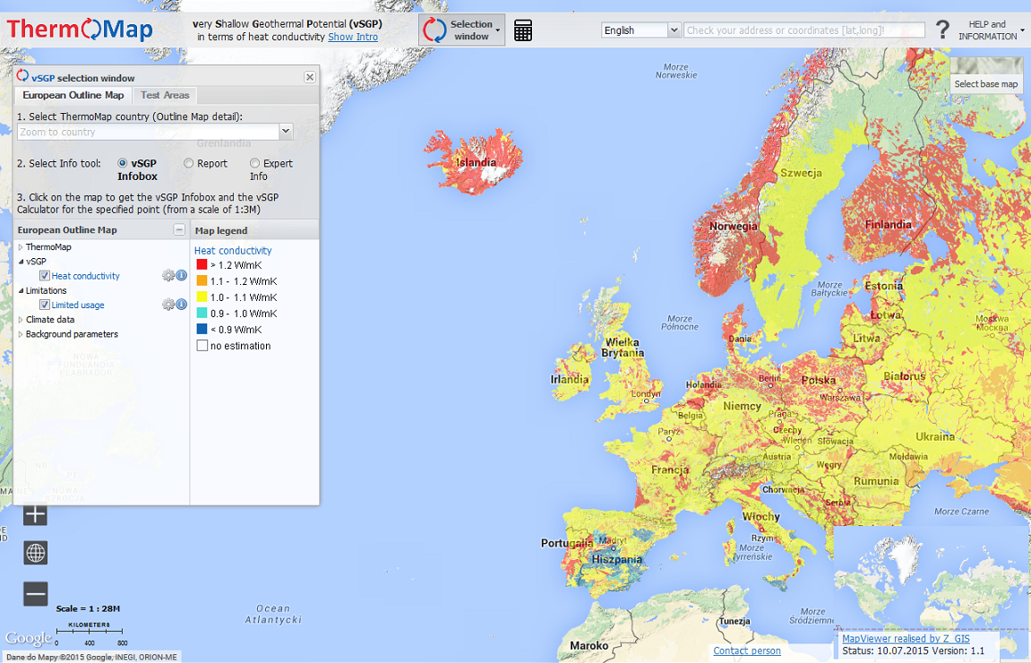1031x663 pixels.
Task: Uncheck the Heat conductivity layer checkbox
Action: coord(44,276)
